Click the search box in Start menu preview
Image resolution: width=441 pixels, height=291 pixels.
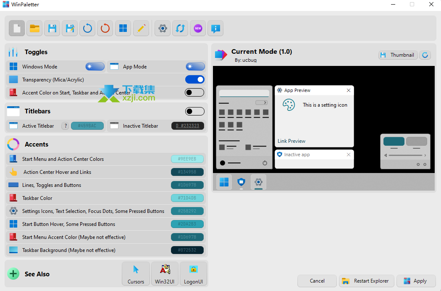click(244, 93)
